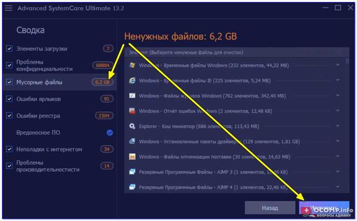Expand the Отчёт ошибок Windows row arrow
357x221 pixels.
pos(338,111)
